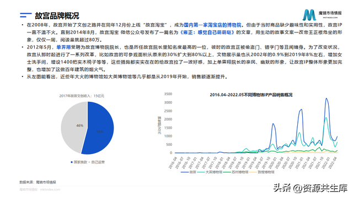
Task: Click the slide title 故宫品牌概况
Action: (x=57, y=16)
